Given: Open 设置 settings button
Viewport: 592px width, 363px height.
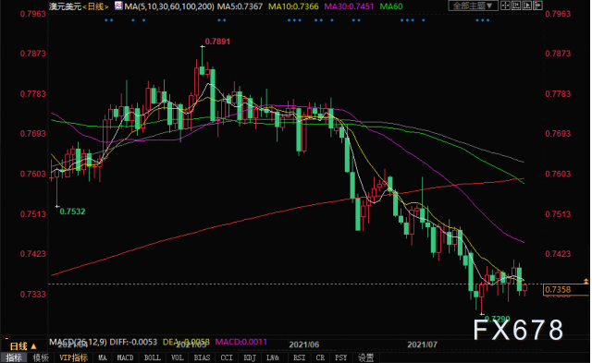Looking at the screenshot, I should pos(365,357).
